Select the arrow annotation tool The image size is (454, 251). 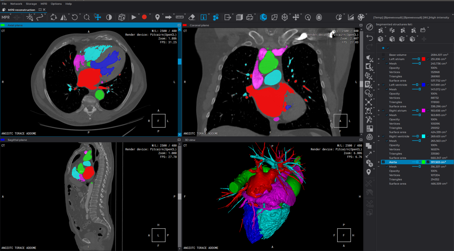168,17
